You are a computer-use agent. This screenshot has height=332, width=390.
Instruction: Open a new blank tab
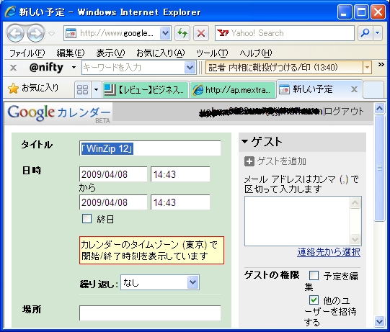coord(373,90)
